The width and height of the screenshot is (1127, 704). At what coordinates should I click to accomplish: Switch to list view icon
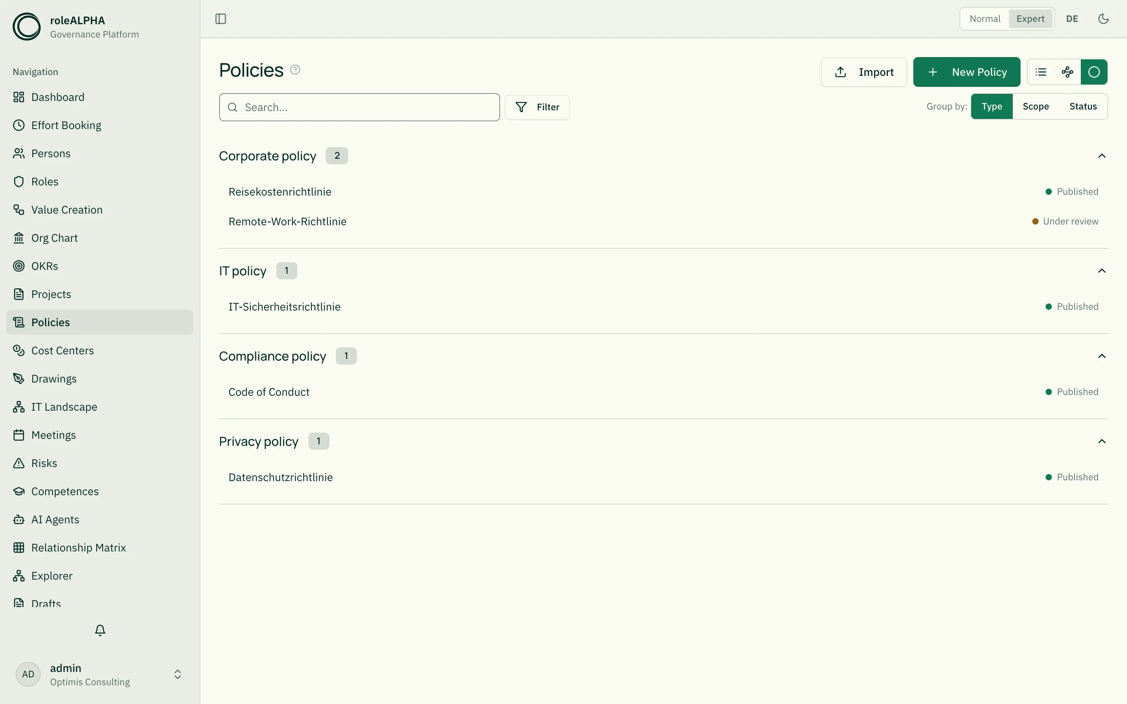(1041, 72)
